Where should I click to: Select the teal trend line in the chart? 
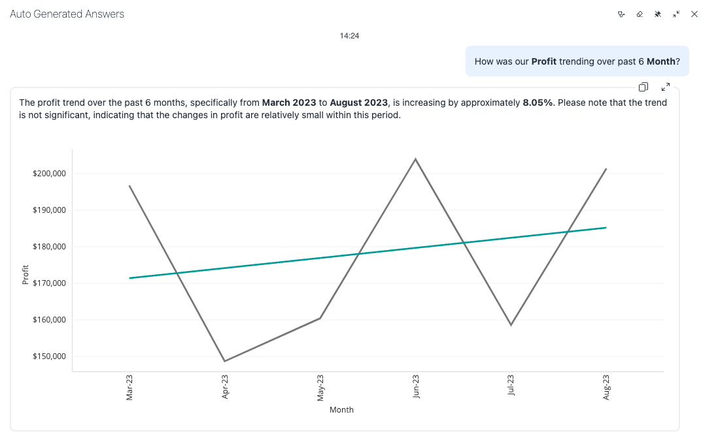(368, 253)
